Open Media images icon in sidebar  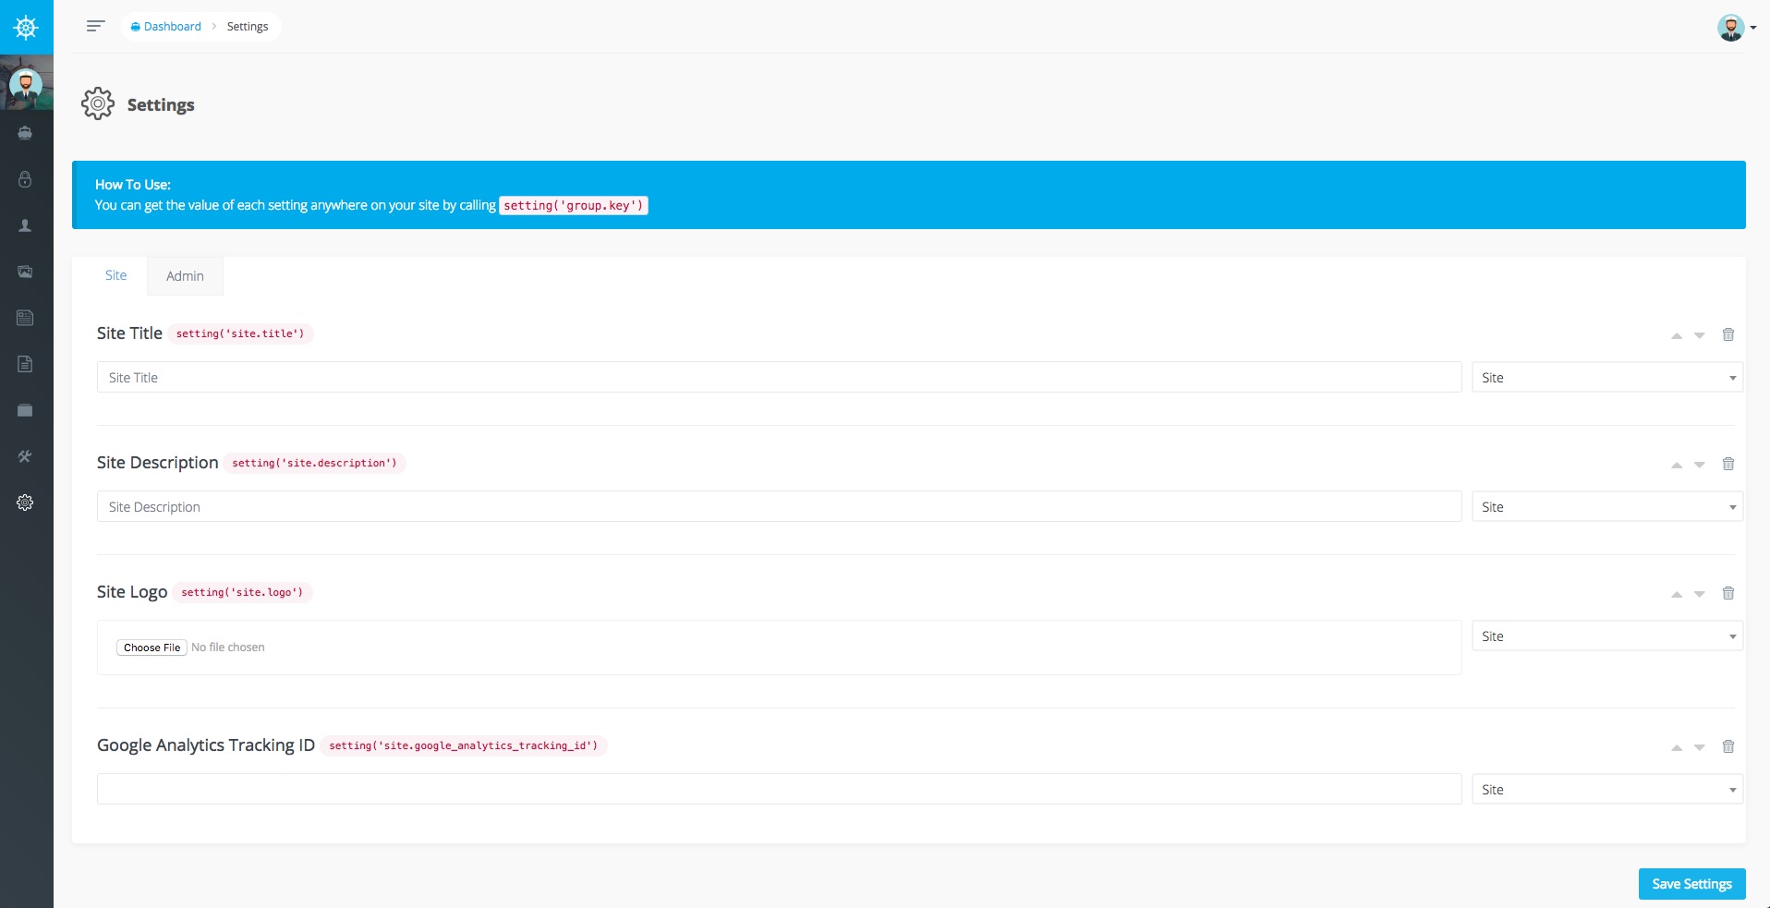[25, 272]
